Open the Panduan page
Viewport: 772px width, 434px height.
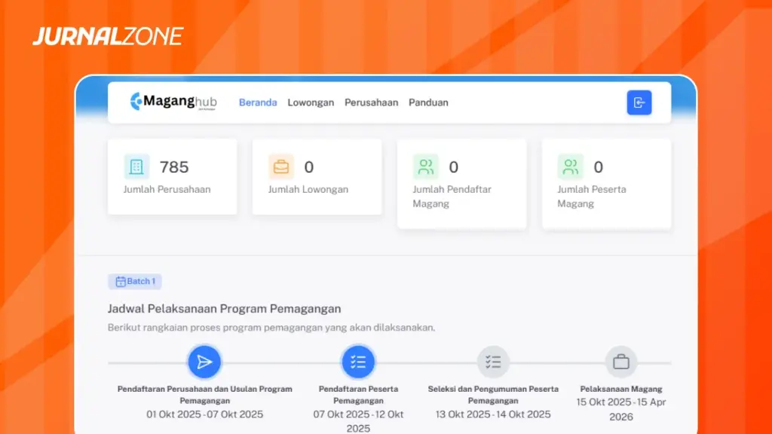[428, 102]
